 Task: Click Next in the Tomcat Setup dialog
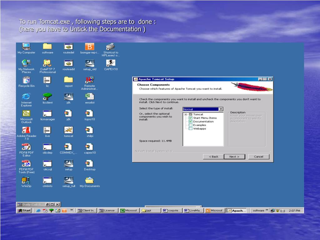click(234, 157)
